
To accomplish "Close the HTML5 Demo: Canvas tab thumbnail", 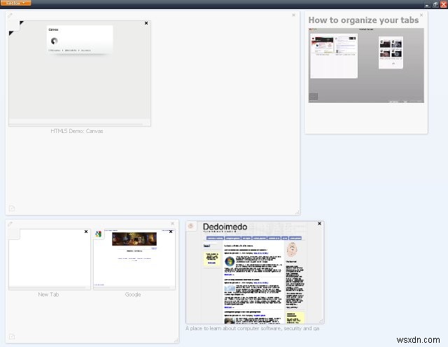I will click(146, 23).
